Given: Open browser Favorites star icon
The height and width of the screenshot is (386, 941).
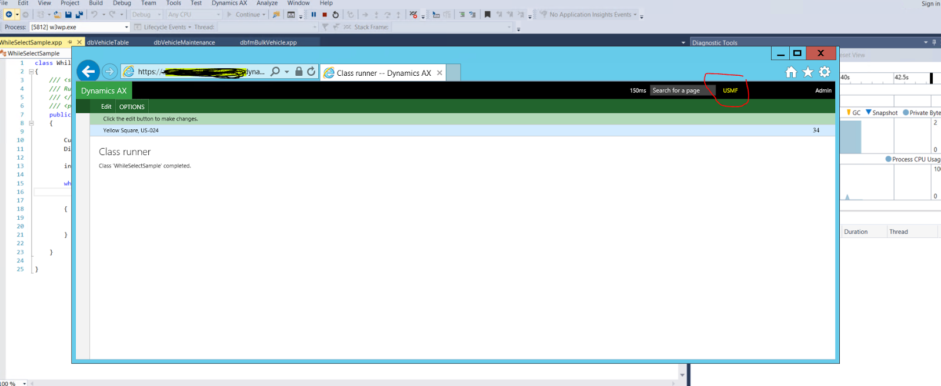Looking at the screenshot, I should 808,72.
